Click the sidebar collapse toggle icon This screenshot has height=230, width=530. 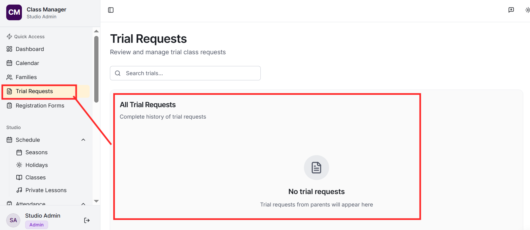pyautogui.click(x=111, y=10)
